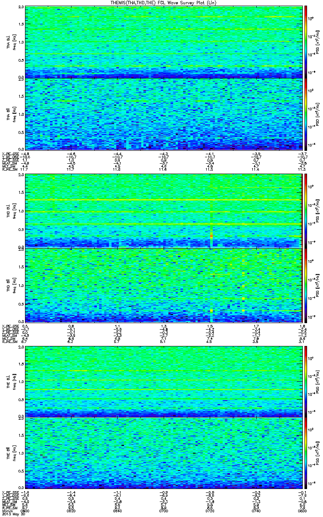323x517 pixels.
Task: Click X_RE_GSE row label below THA panels
Action: pyautogui.click(x=10, y=153)
